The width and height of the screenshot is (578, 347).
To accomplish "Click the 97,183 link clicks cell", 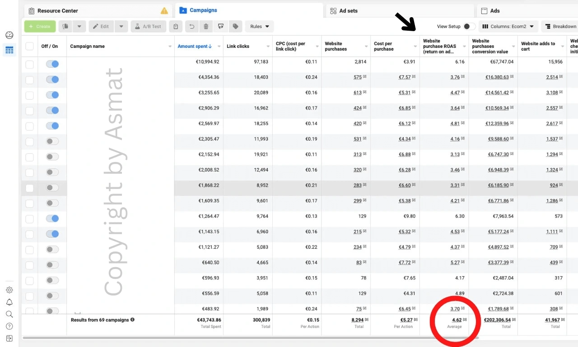I will click(x=261, y=62).
